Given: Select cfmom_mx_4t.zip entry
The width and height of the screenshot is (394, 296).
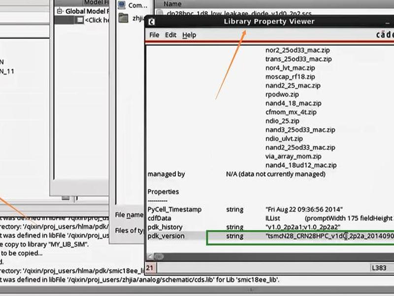Looking at the screenshot, I should pyautogui.click(x=291, y=112).
